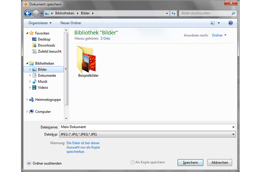This screenshot has width=261, height=172.
Task: Click Bilder in the address breadcrumb
Action: click(x=85, y=13)
